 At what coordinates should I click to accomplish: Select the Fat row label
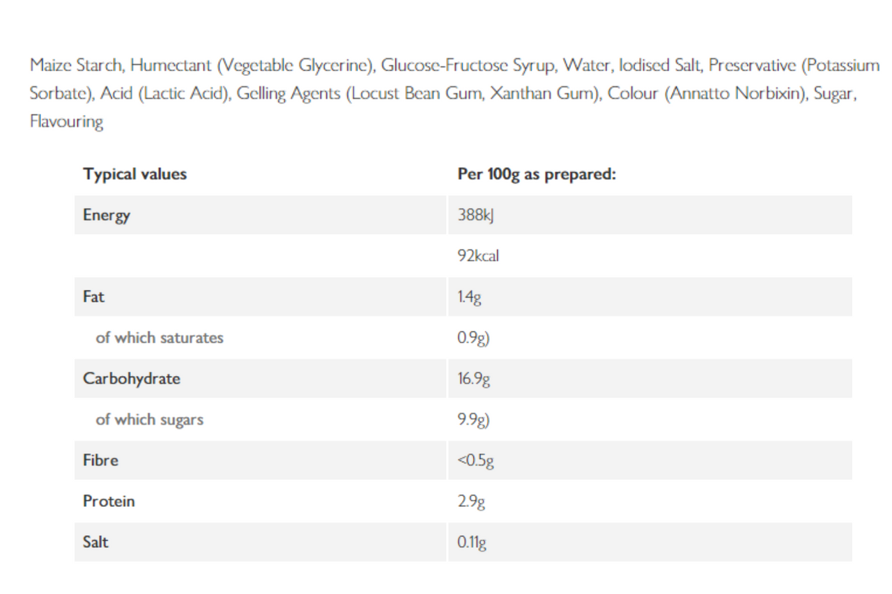[x=93, y=297]
